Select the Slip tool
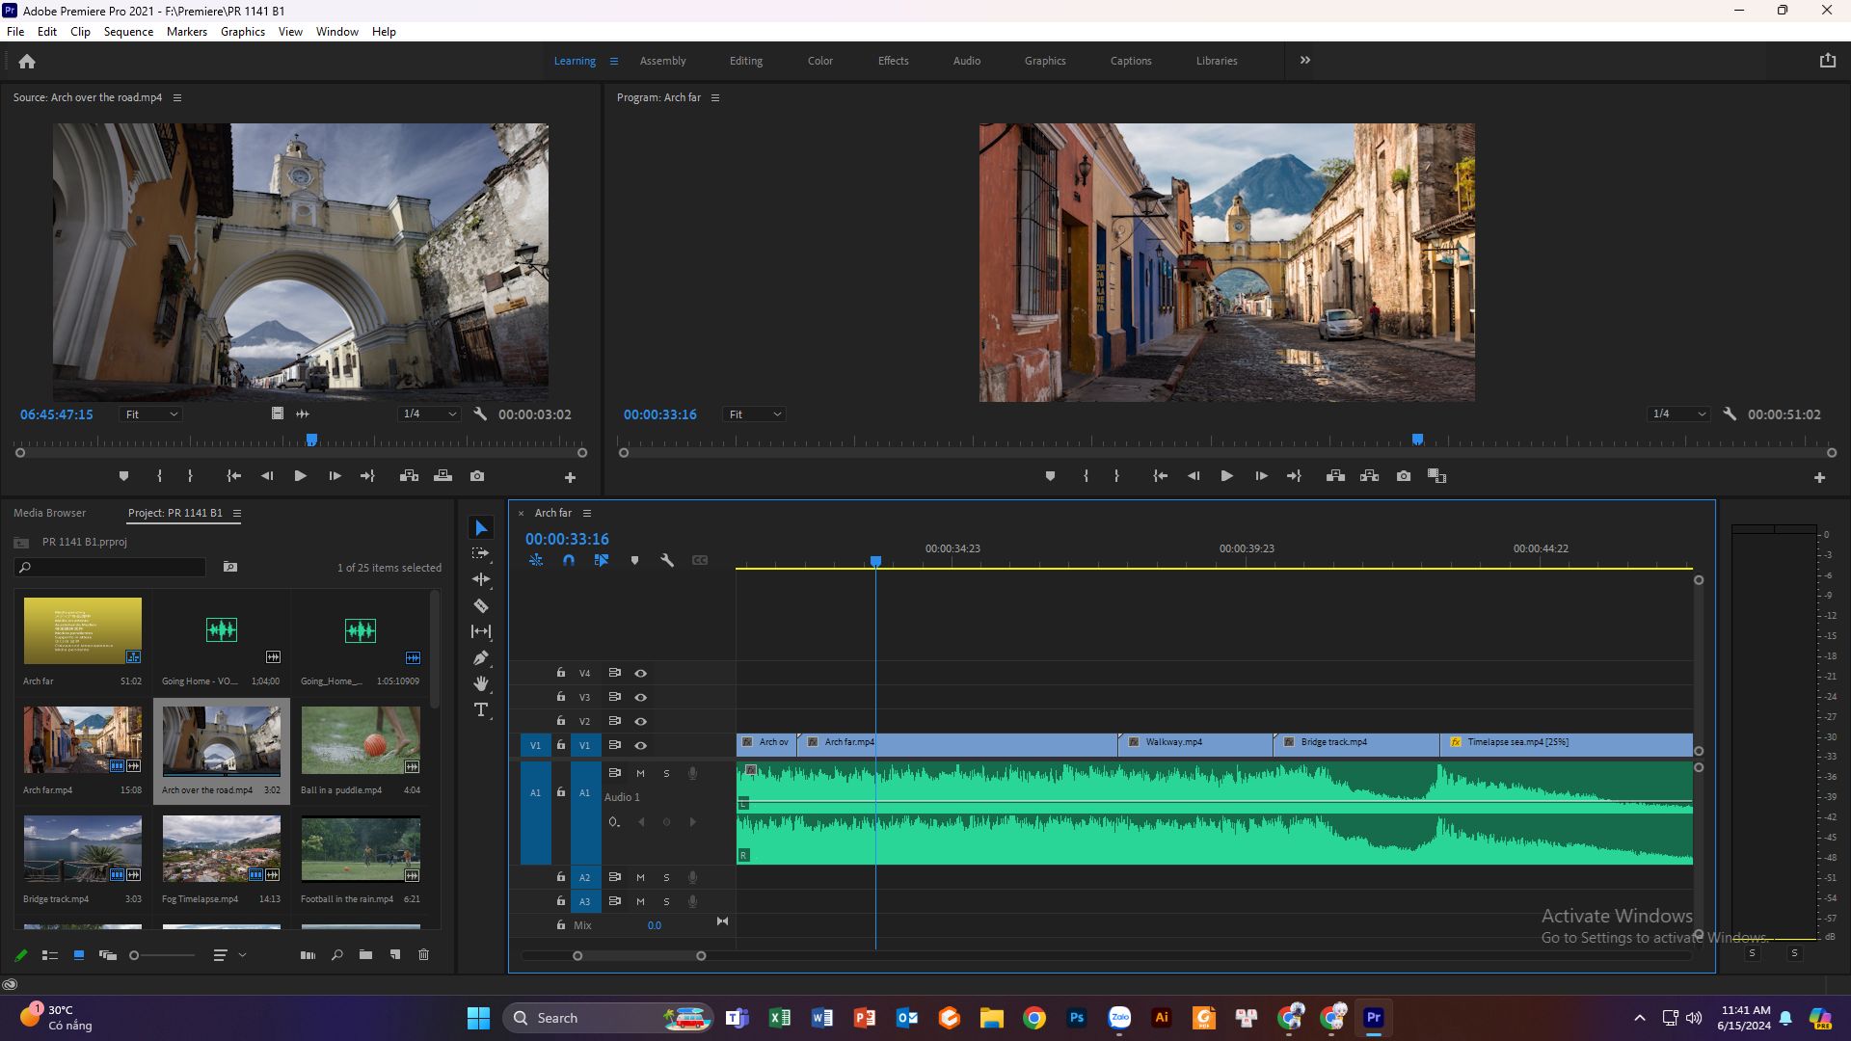Image resolution: width=1851 pixels, height=1041 pixels. [x=481, y=631]
